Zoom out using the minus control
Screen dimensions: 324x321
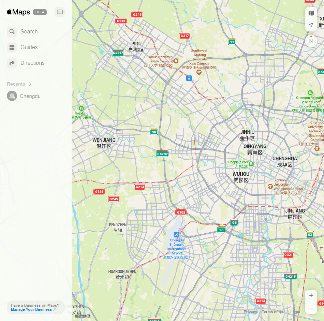coord(311,308)
